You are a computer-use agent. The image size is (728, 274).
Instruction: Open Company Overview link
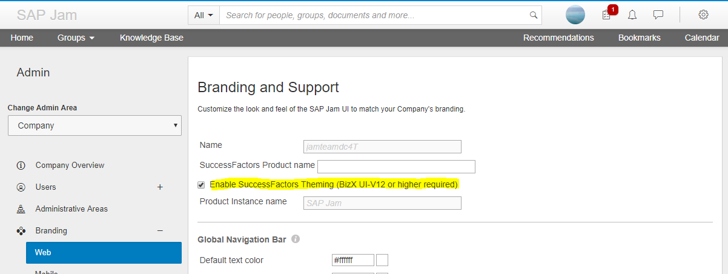[x=70, y=165]
